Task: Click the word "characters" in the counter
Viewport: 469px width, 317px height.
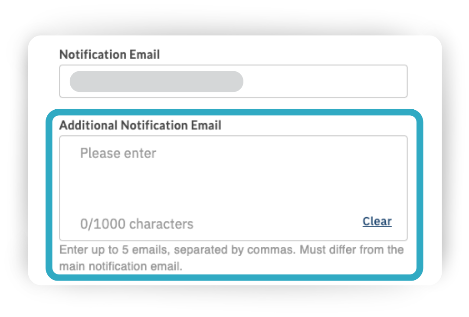Action: [x=161, y=224]
